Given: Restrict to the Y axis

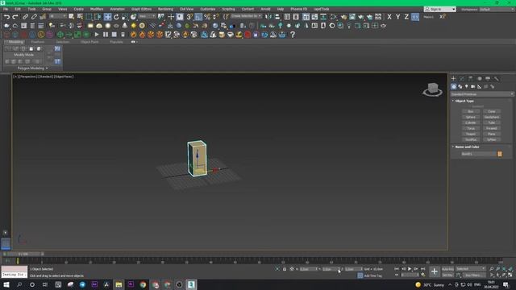Looking at the screenshot, I should [x=397, y=17].
